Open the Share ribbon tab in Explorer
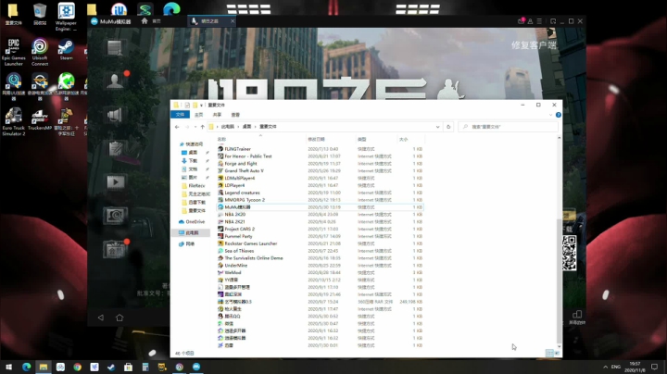The width and height of the screenshot is (667, 374). click(x=217, y=115)
